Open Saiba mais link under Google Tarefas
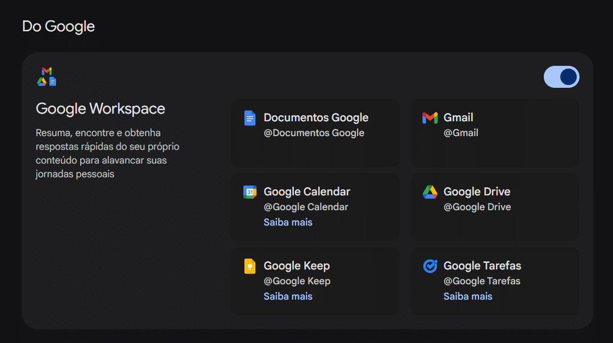613x343 pixels. pos(468,296)
